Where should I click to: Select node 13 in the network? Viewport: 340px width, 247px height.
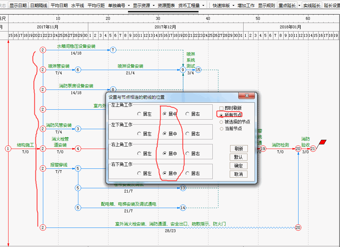183,188
